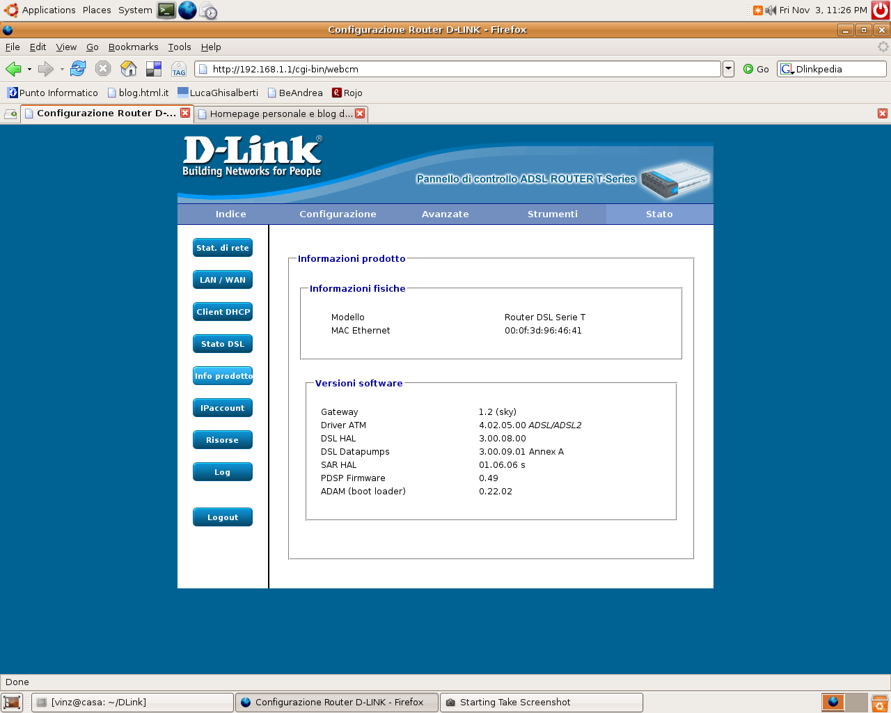Open Punto Informatico bookmark
Image resolution: width=891 pixels, height=713 pixels.
click(x=53, y=93)
